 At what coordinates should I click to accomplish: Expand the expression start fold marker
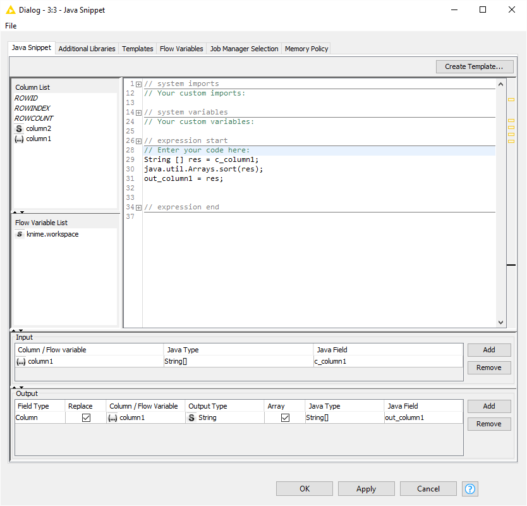pyautogui.click(x=138, y=141)
